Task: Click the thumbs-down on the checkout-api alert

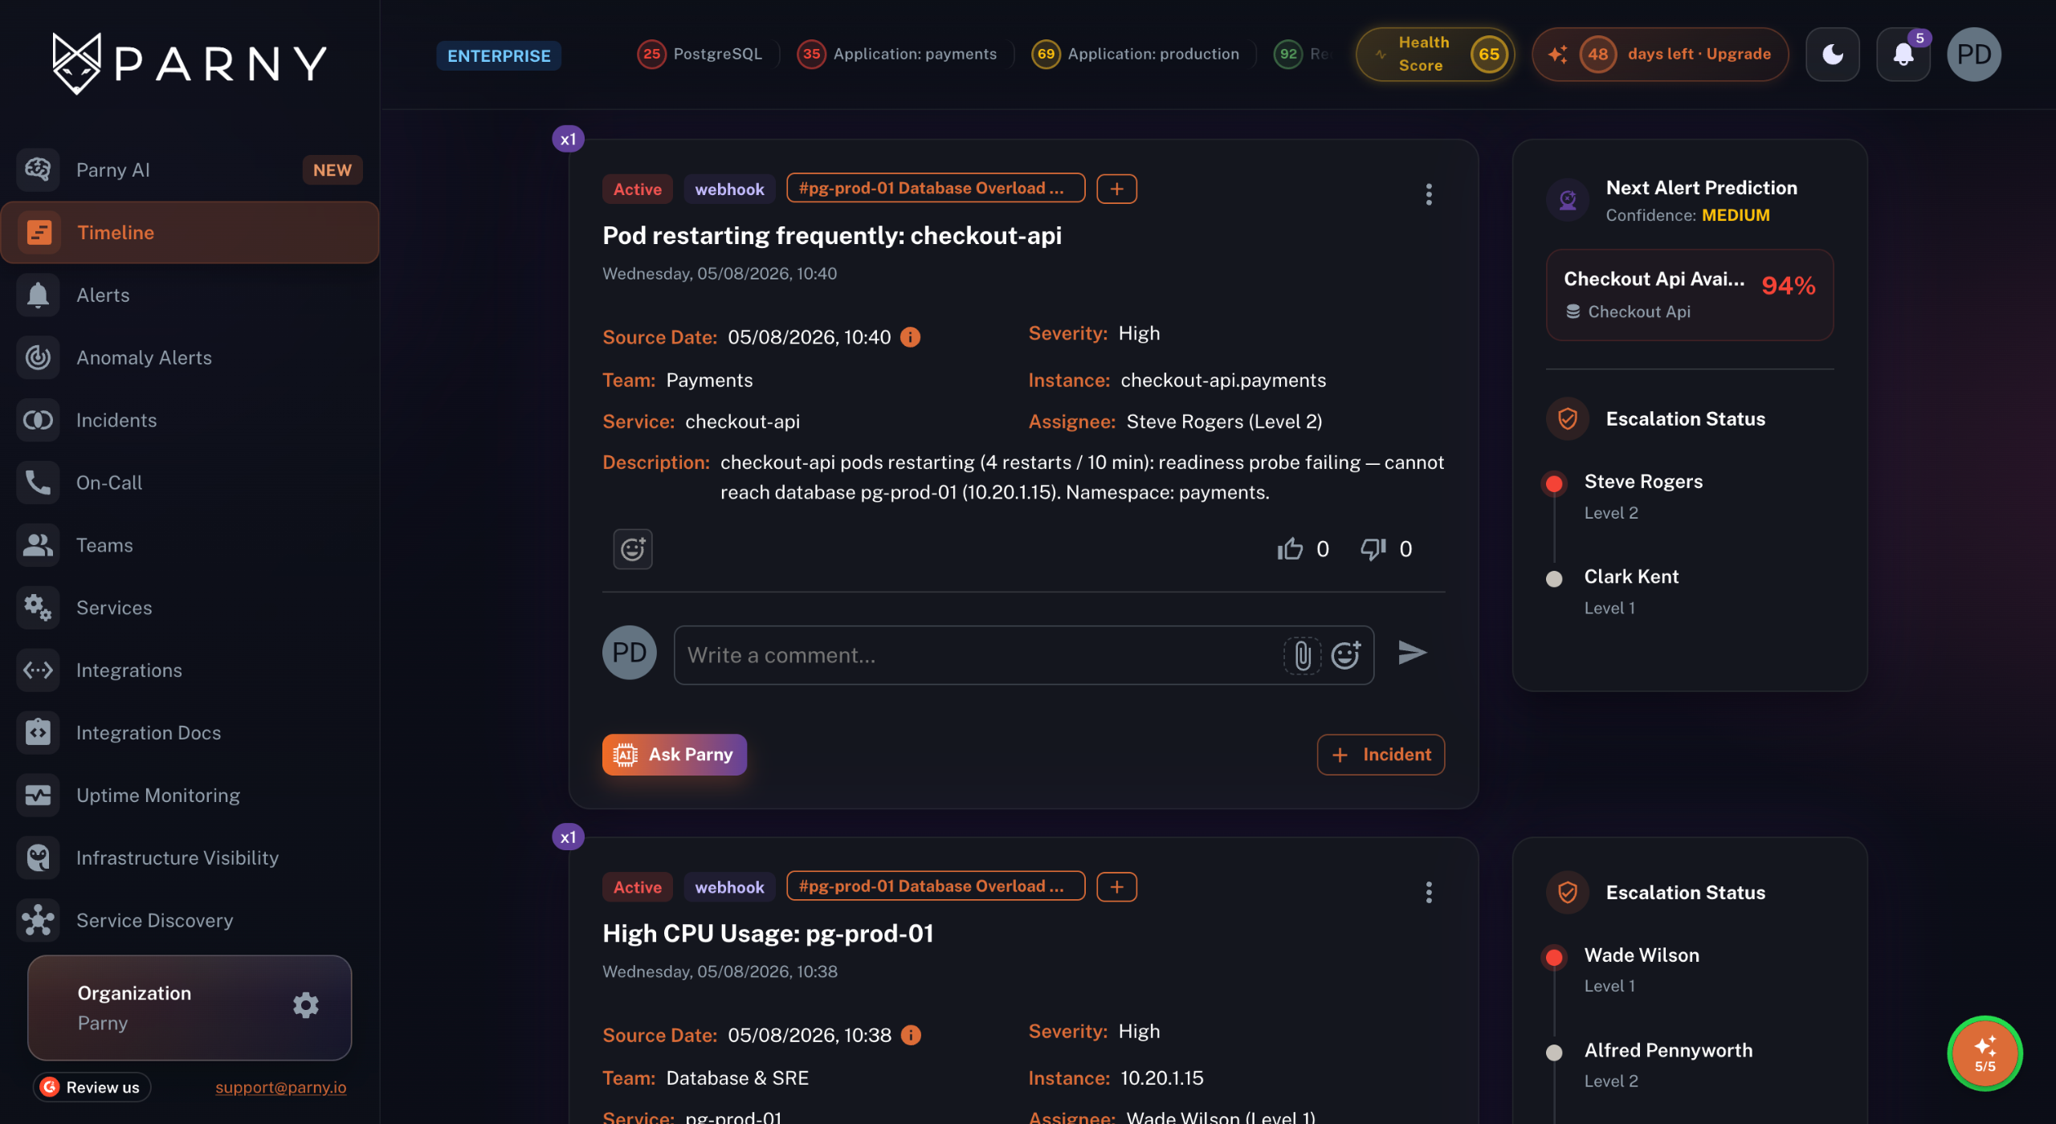Action: (x=1373, y=548)
